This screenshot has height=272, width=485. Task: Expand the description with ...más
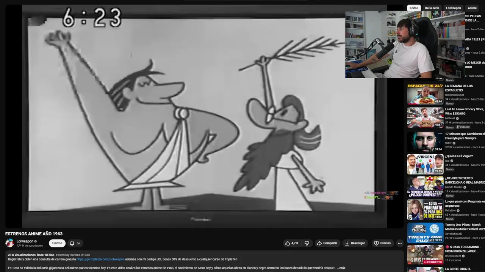coord(341,268)
